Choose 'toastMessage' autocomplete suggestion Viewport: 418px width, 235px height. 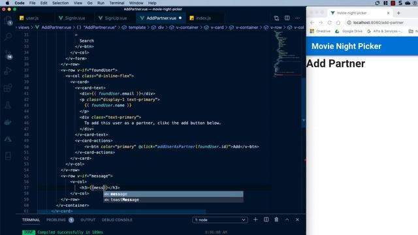(x=173, y=200)
